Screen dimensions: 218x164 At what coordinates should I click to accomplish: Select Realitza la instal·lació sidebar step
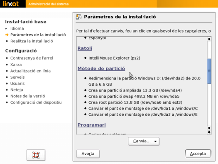point(32,41)
